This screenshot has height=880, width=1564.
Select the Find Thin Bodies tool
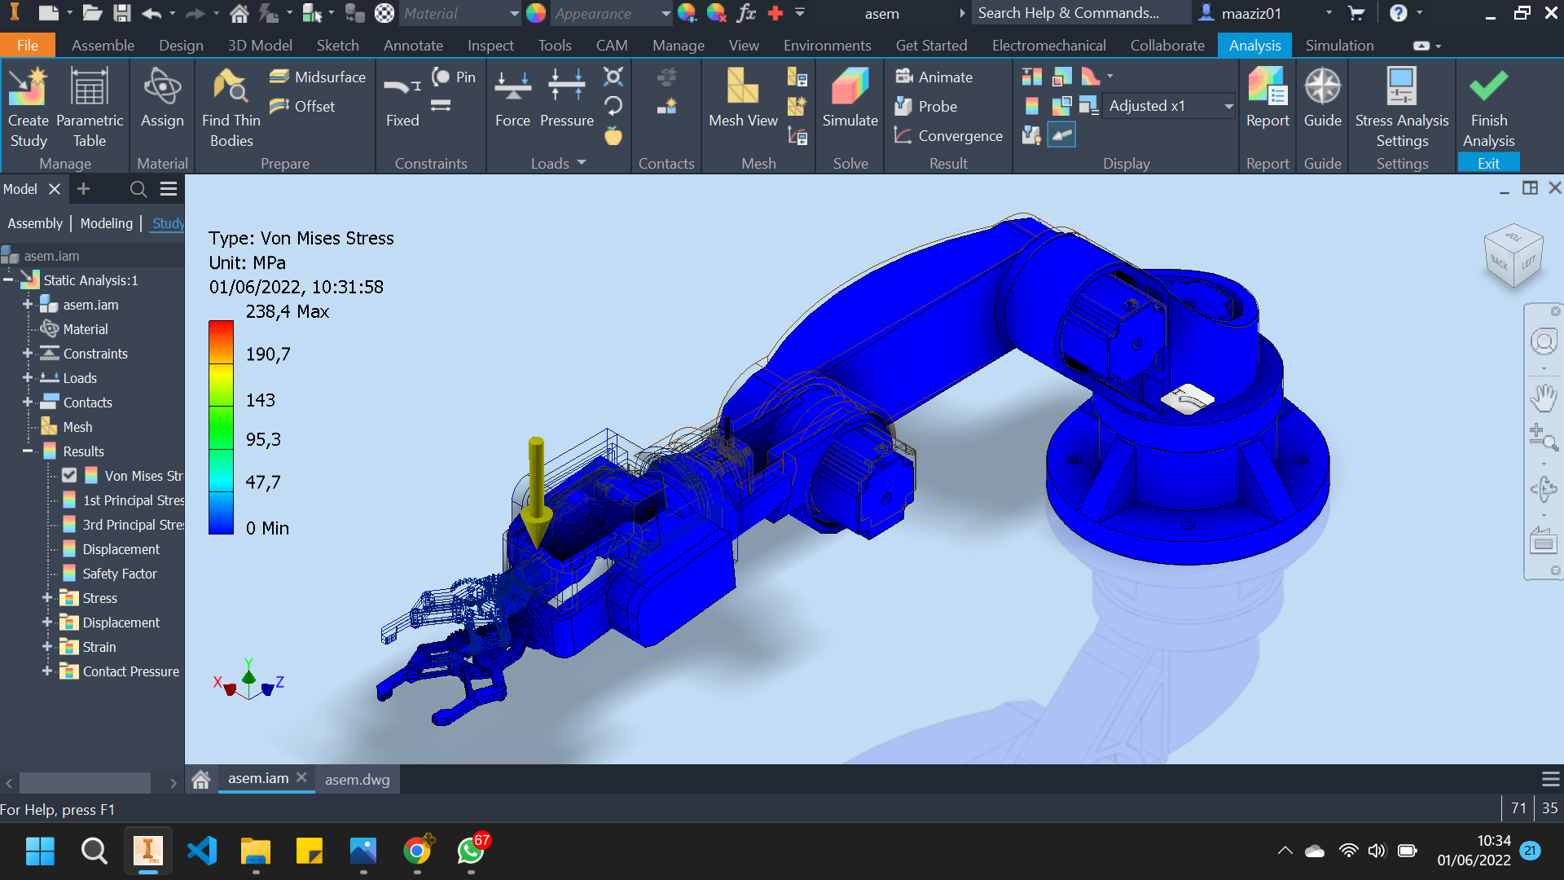pyautogui.click(x=231, y=108)
